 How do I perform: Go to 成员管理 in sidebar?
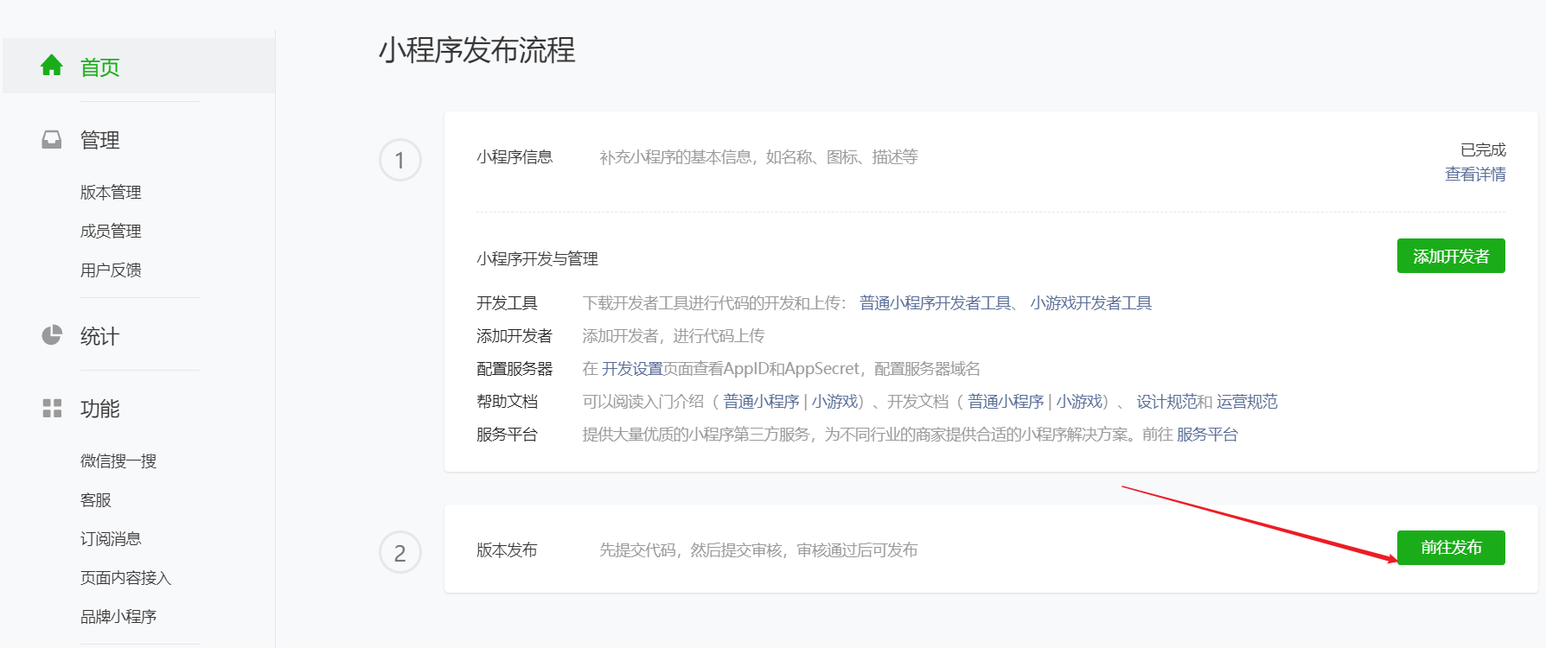(x=111, y=231)
